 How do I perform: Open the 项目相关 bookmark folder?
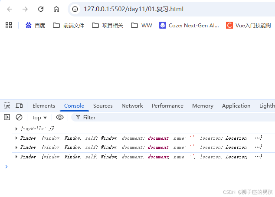click(x=108, y=26)
